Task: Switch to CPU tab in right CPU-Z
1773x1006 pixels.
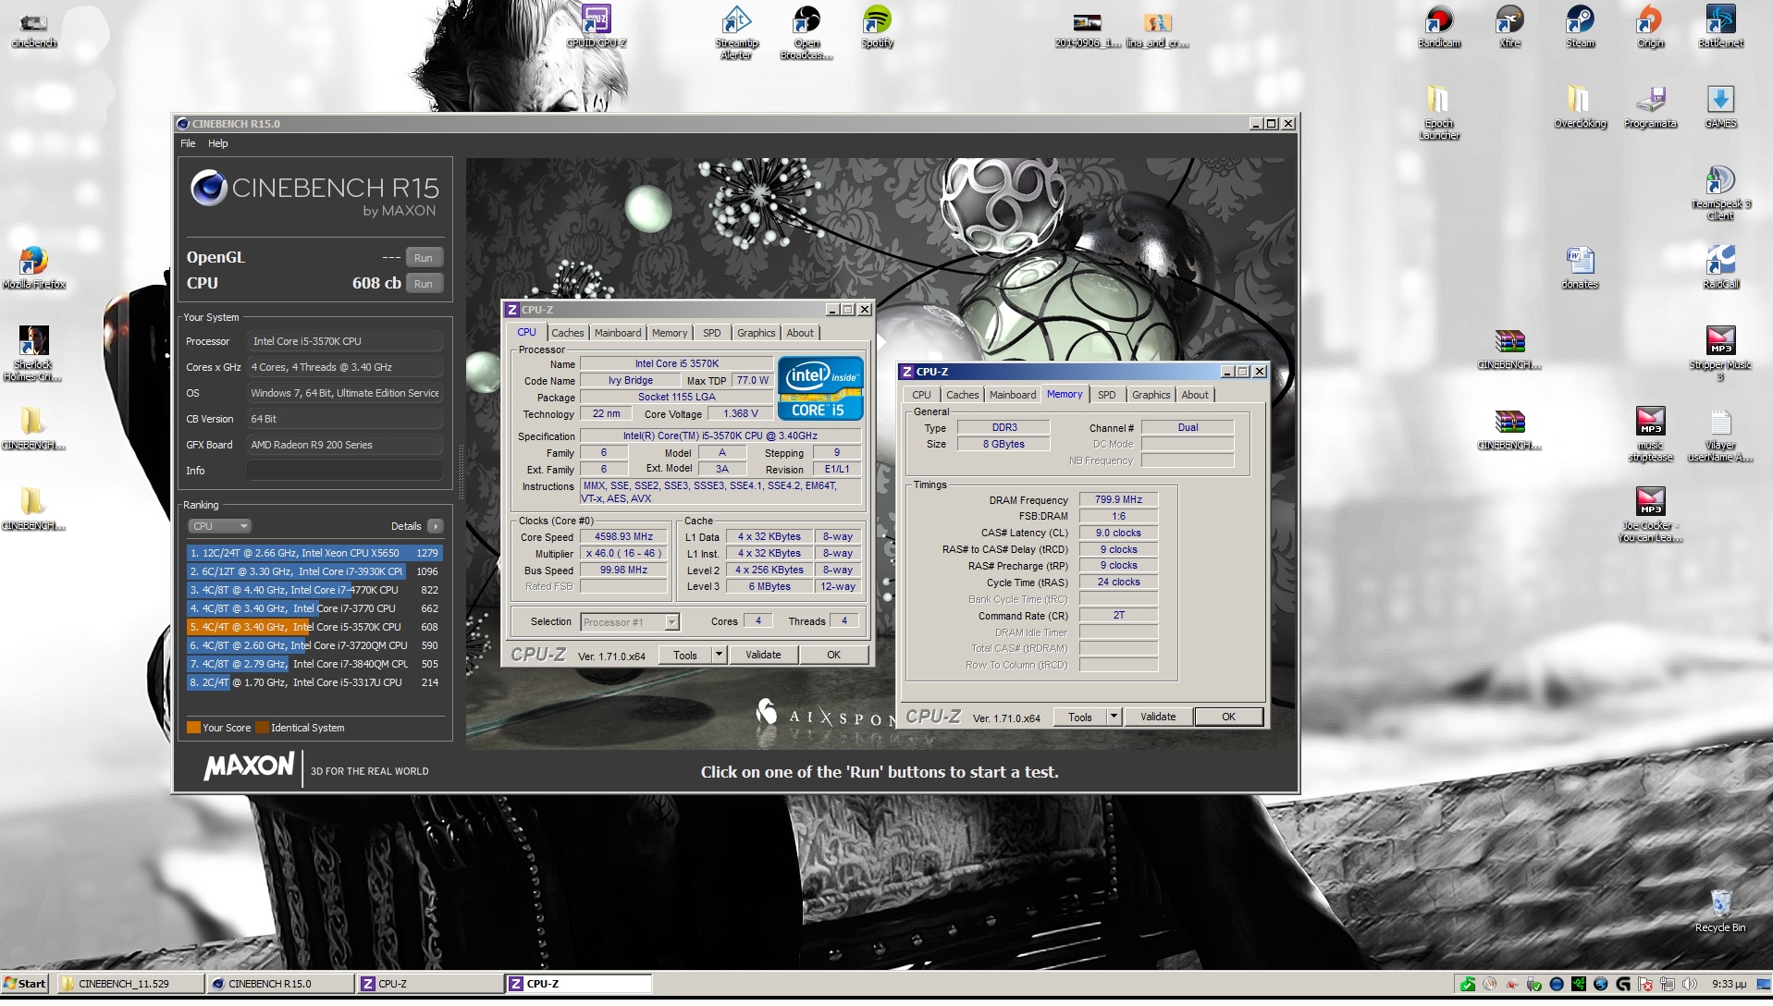Action: pos(922,395)
